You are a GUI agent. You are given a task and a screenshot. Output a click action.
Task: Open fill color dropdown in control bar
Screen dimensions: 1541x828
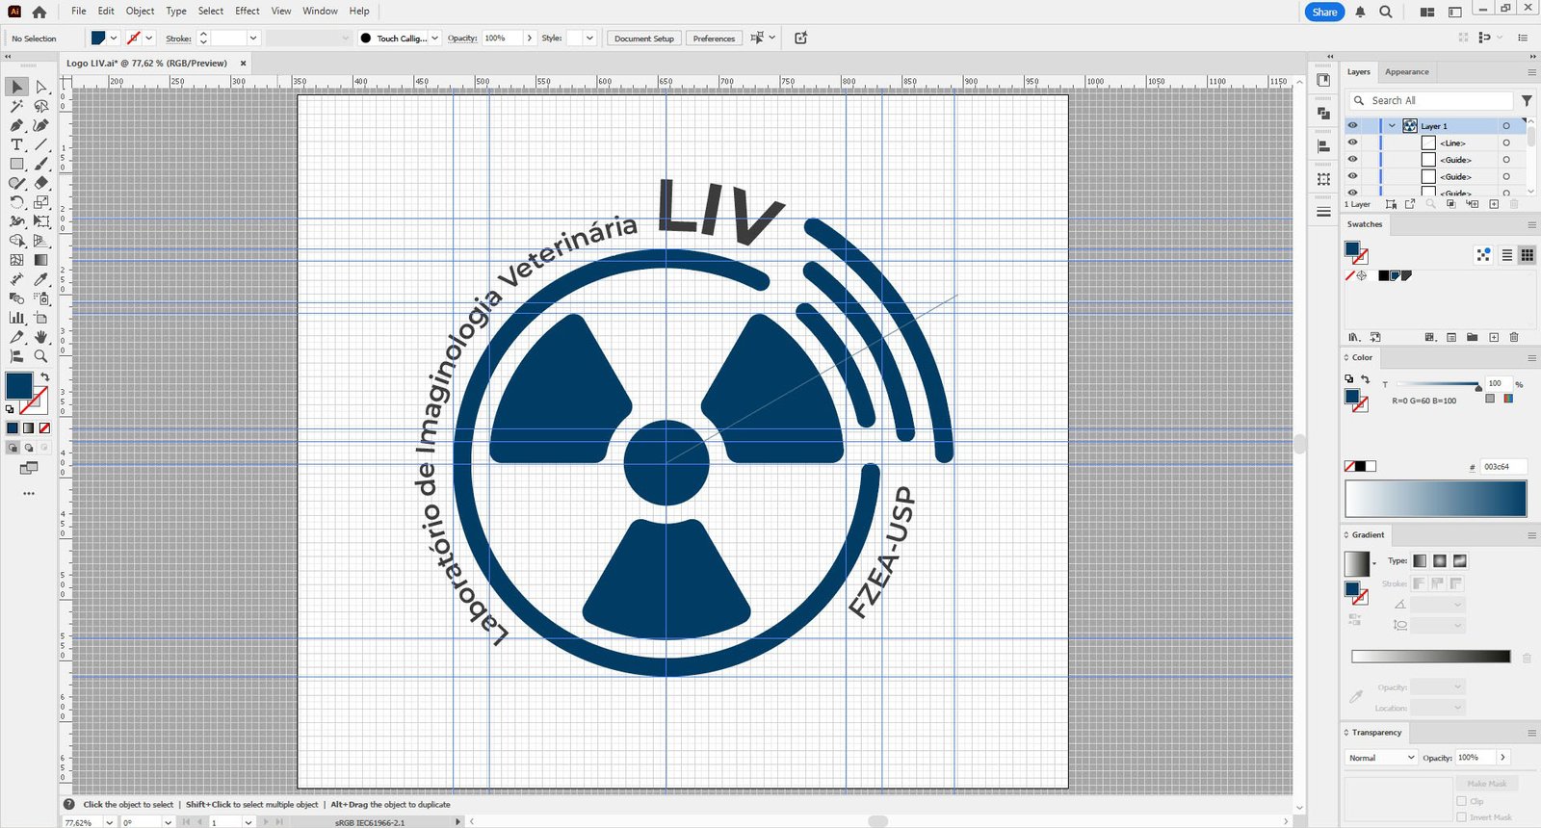[114, 39]
